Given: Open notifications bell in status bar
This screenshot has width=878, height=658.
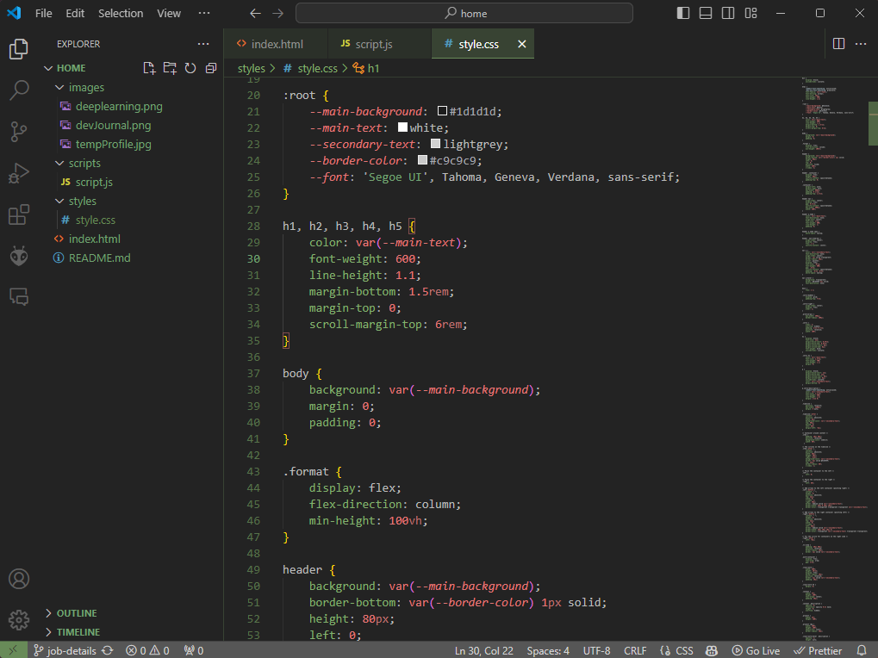Looking at the screenshot, I should pos(862,650).
